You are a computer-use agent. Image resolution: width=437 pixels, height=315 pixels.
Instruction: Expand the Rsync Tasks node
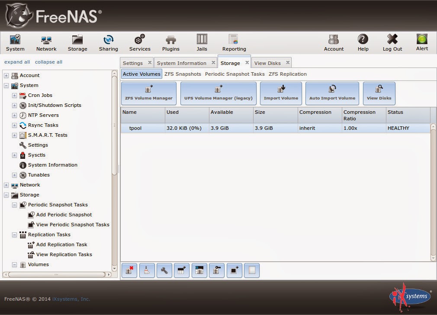pos(14,125)
